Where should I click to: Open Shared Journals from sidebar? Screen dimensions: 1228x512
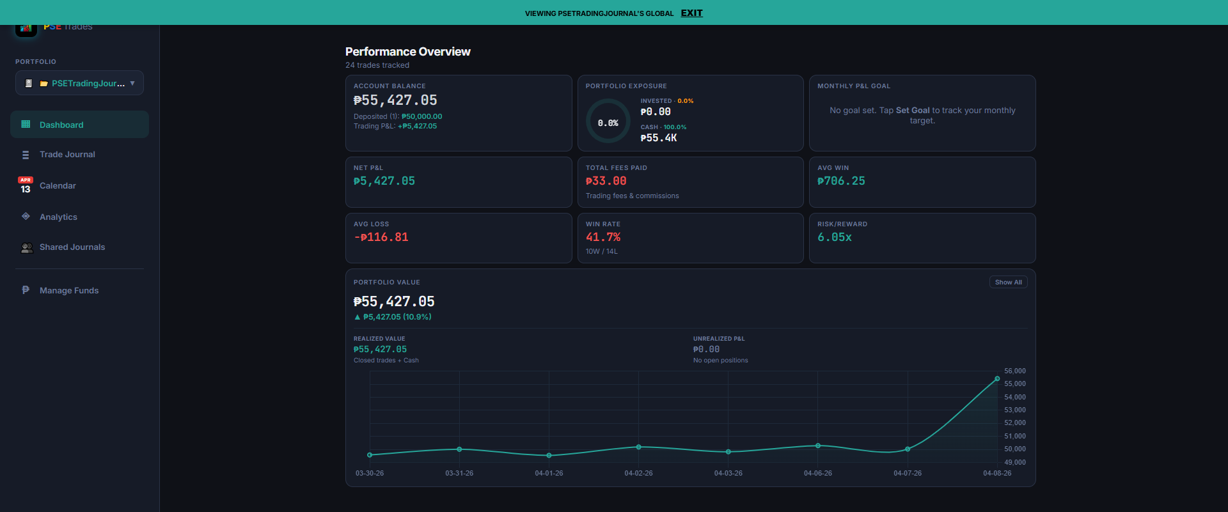[x=72, y=247]
